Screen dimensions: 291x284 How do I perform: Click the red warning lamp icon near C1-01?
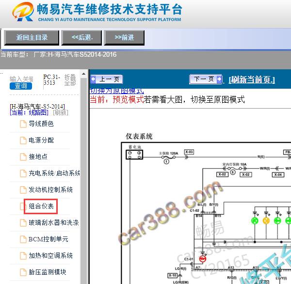point(202,259)
